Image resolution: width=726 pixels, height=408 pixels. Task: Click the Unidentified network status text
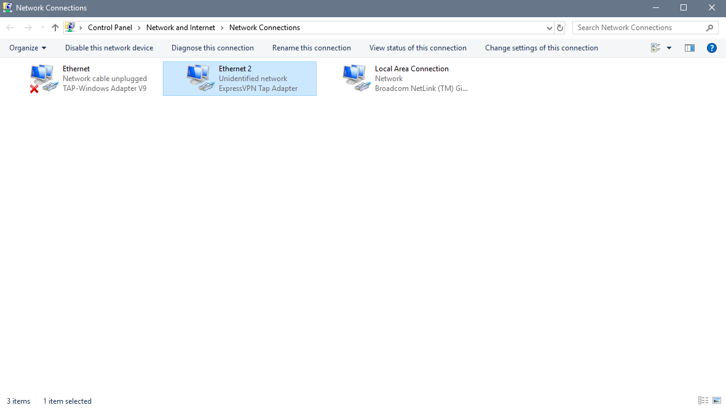click(253, 79)
